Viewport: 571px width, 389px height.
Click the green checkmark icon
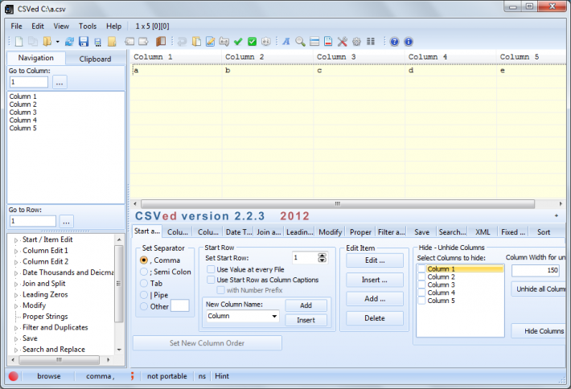click(x=238, y=42)
